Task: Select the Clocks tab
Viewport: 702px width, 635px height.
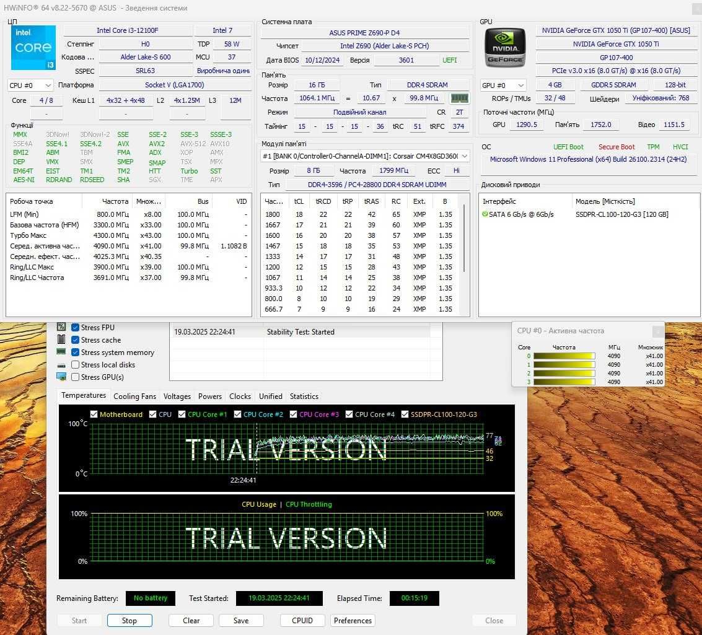Action: [240, 396]
